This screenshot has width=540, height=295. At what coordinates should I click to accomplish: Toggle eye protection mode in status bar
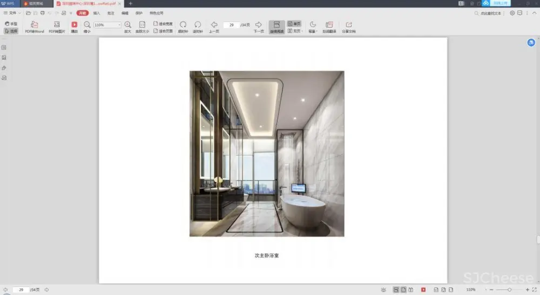click(383, 290)
